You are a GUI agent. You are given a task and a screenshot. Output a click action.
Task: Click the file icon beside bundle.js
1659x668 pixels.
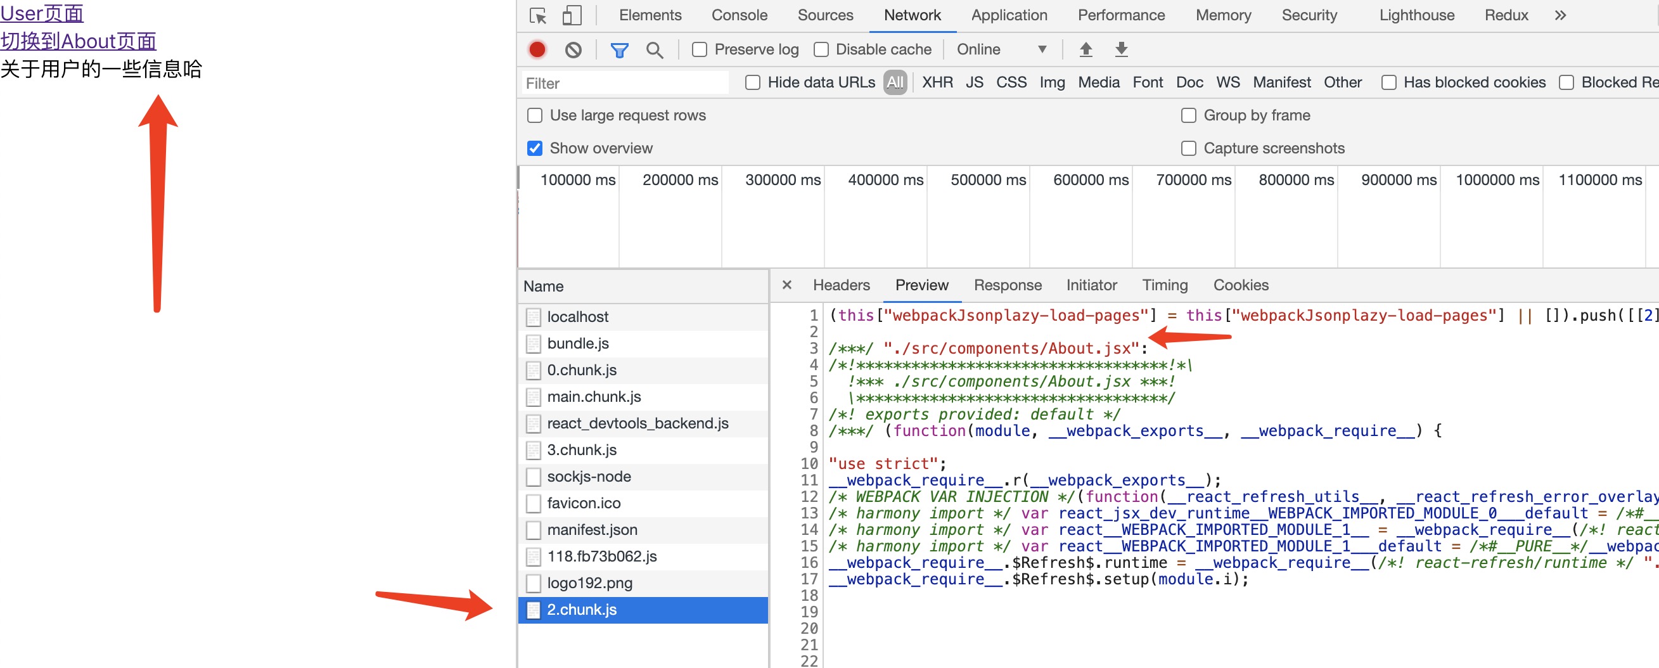click(x=534, y=344)
